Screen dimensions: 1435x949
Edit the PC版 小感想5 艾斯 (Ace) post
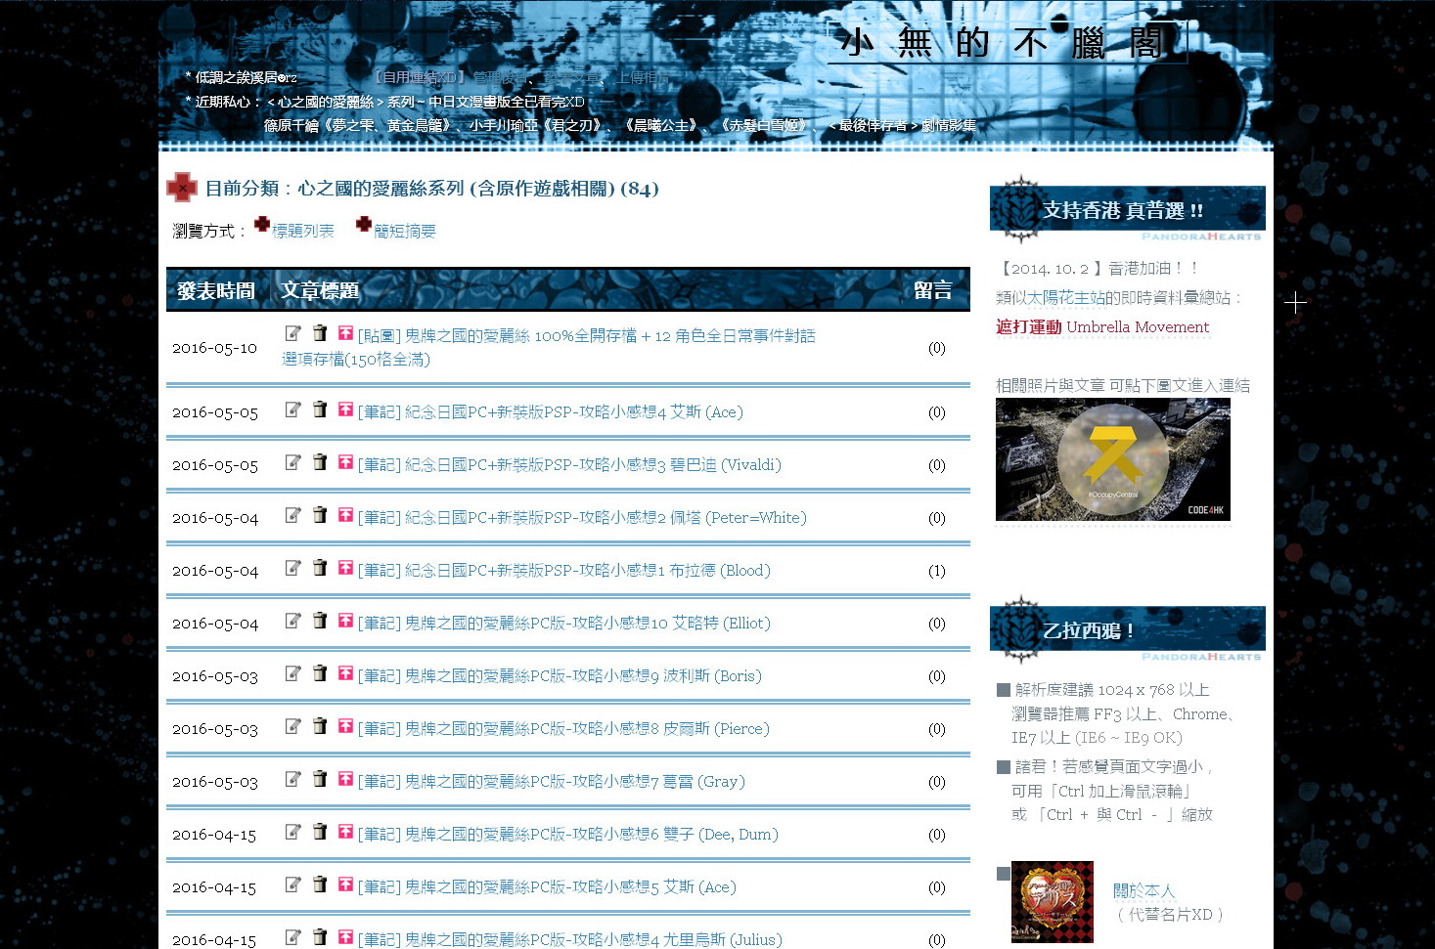click(x=292, y=884)
